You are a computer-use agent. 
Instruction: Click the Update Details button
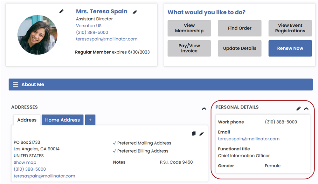tap(239, 48)
